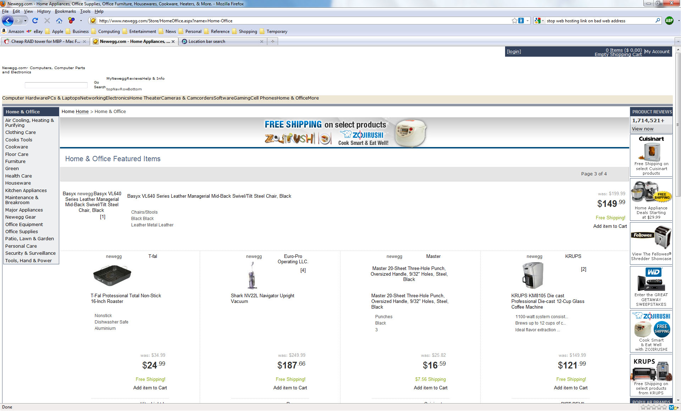681x411 pixels.
Task: Open the Help menu
Action: [x=99, y=11]
